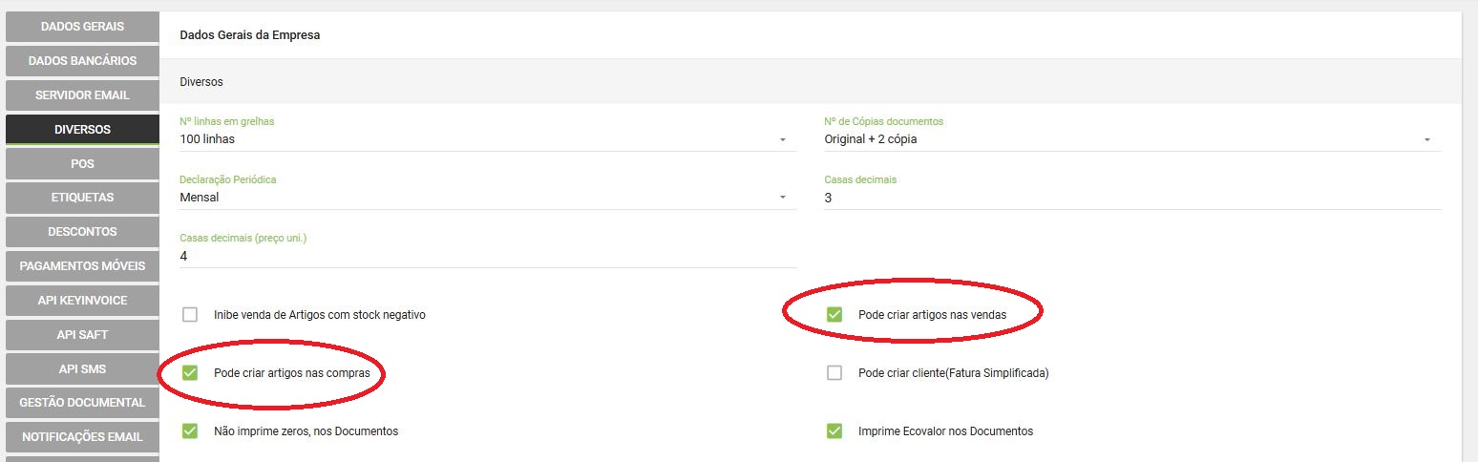Open the API Keyinvoice section

82,301
